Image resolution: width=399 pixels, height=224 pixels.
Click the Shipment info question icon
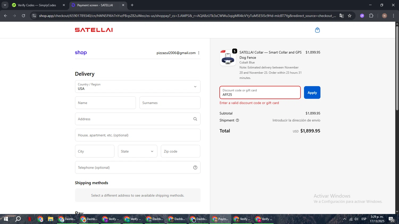pyautogui.click(x=238, y=120)
